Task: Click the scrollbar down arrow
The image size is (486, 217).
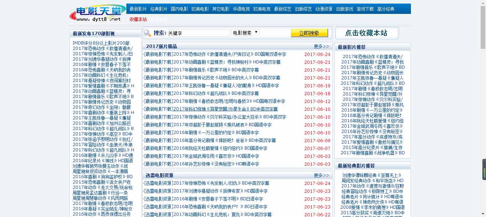Action: point(483,215)
